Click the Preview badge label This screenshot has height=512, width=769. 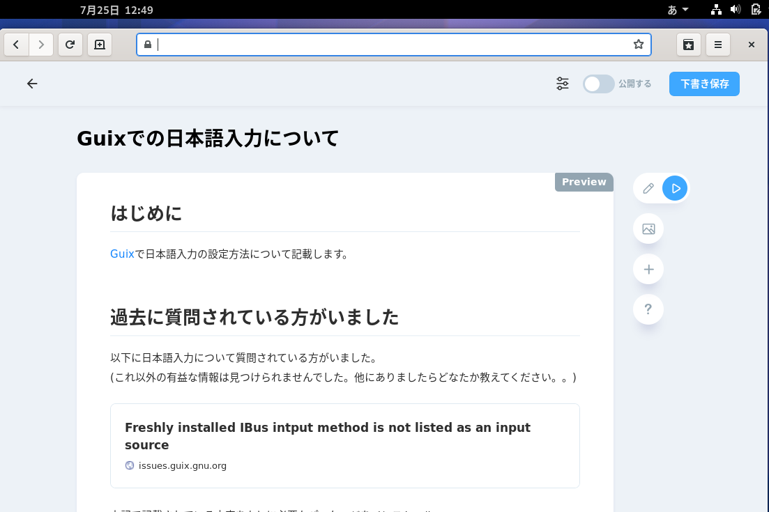584,182
